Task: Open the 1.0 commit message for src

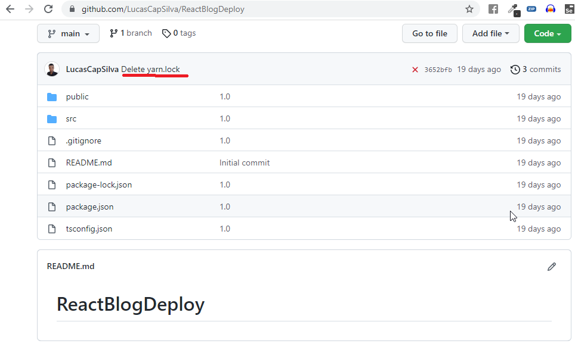Action: pos(225,118)
